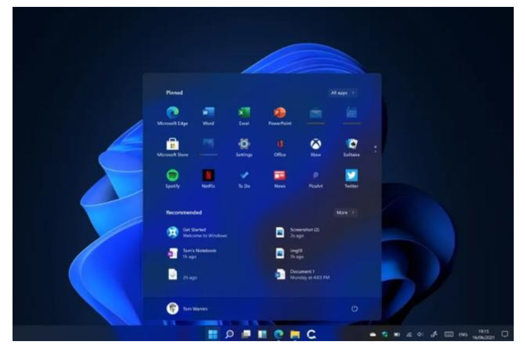
Task: Launch Word from the pinned apps
Action: 208,115
